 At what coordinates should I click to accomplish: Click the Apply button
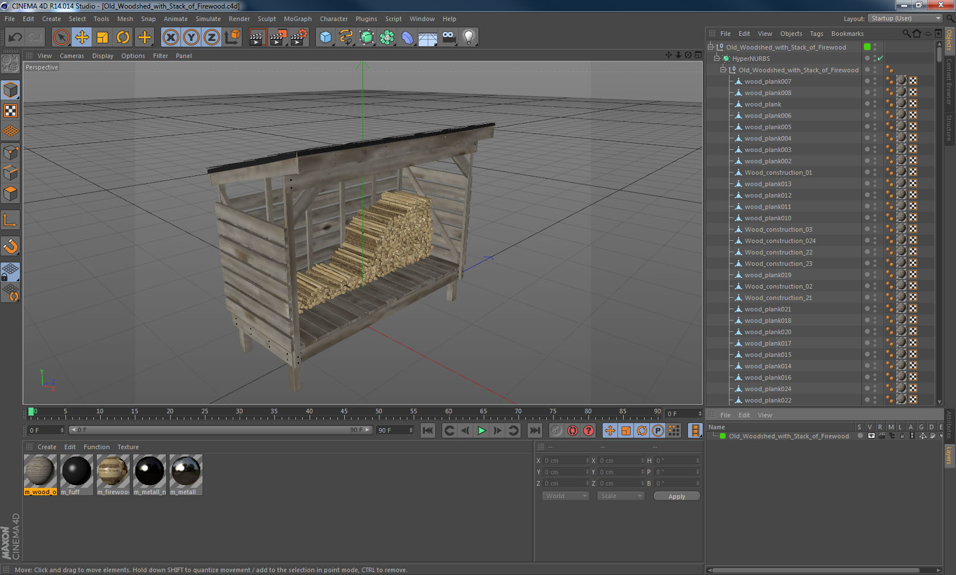[677, 496]
